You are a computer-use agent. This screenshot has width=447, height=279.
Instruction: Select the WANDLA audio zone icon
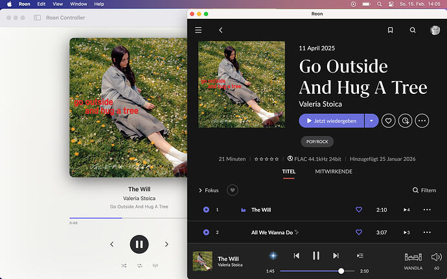pyautogui.click(x=413, y=257)
